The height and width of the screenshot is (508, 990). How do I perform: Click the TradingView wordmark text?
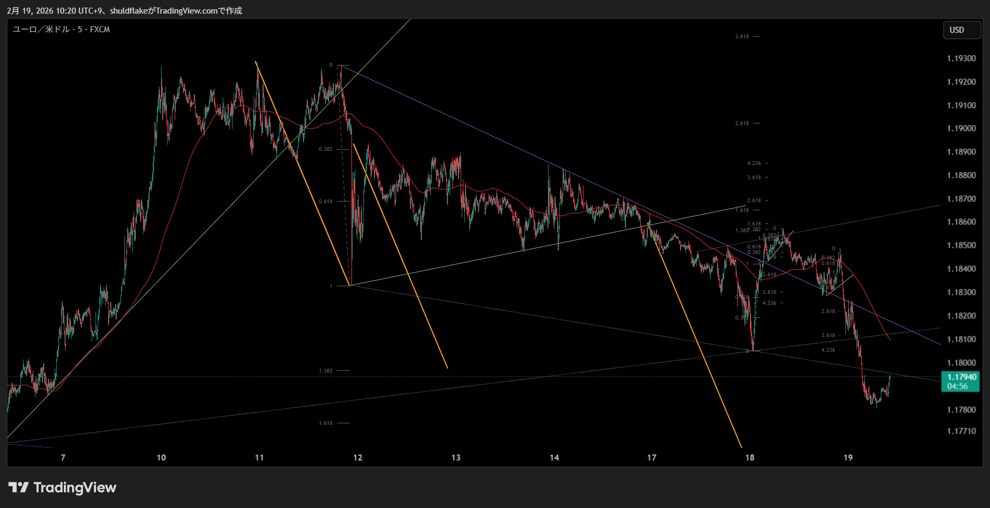click(x=75, y=487)
